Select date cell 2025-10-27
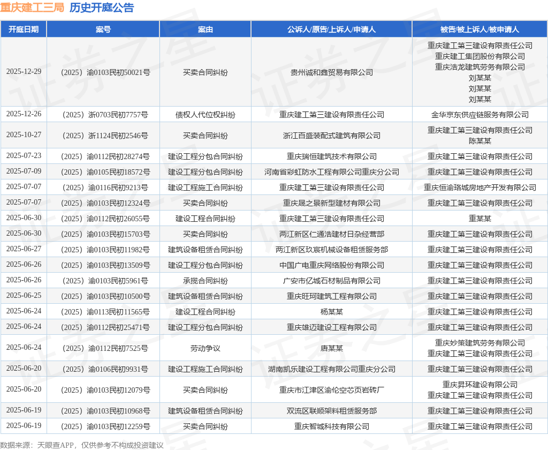 (24, 134)
